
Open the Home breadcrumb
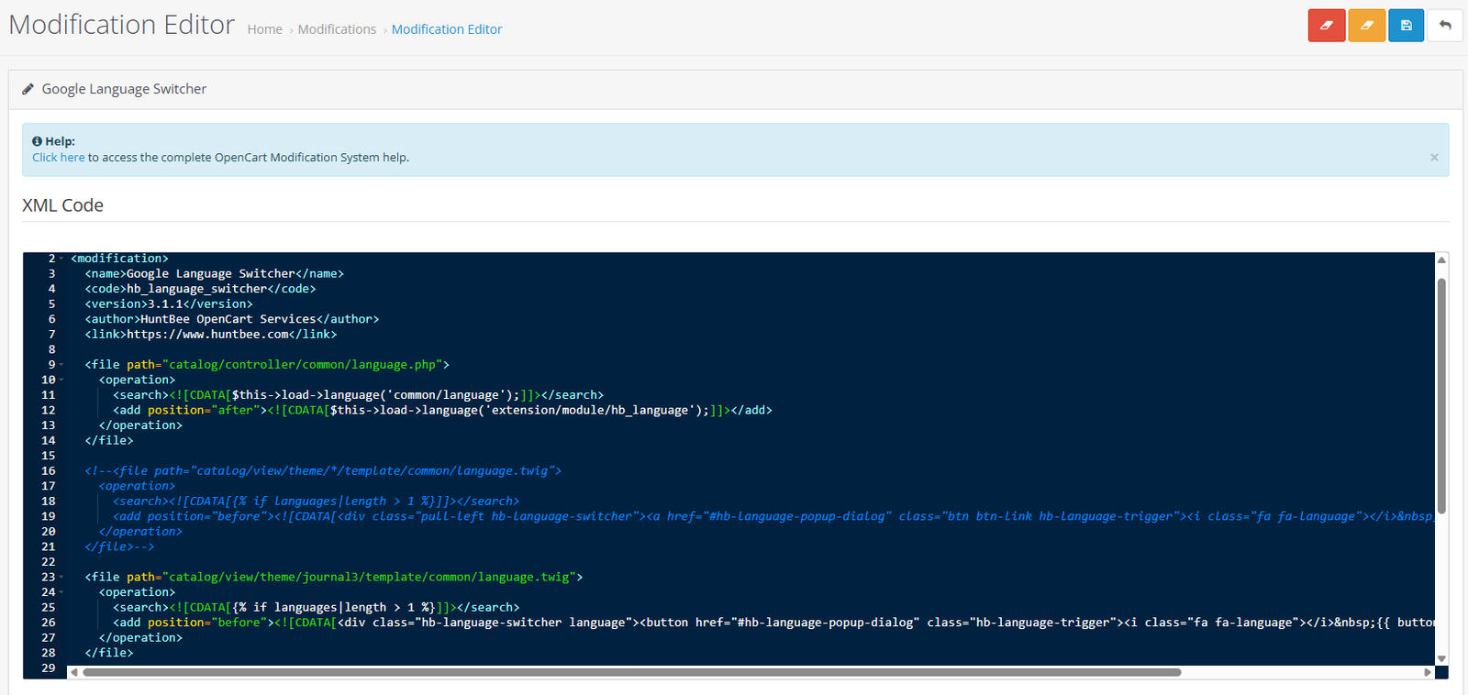coord(264,29)
